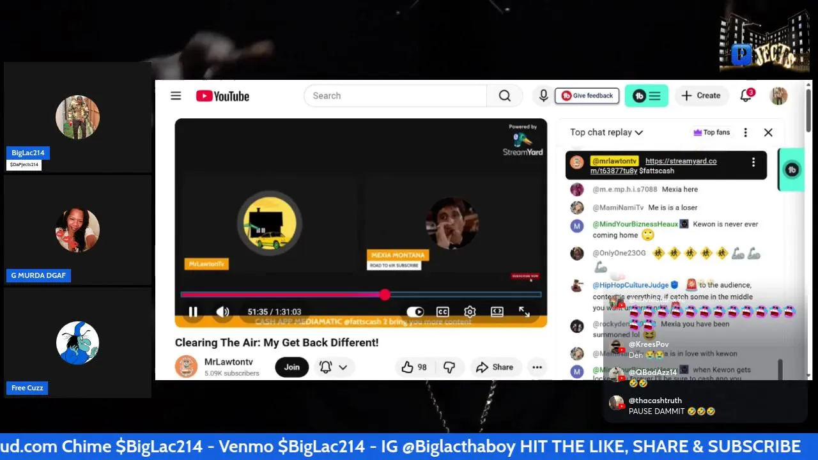818x460 pixels.
Task: Expand the subscription notification bell dropdown
Action: click(333, 367)
